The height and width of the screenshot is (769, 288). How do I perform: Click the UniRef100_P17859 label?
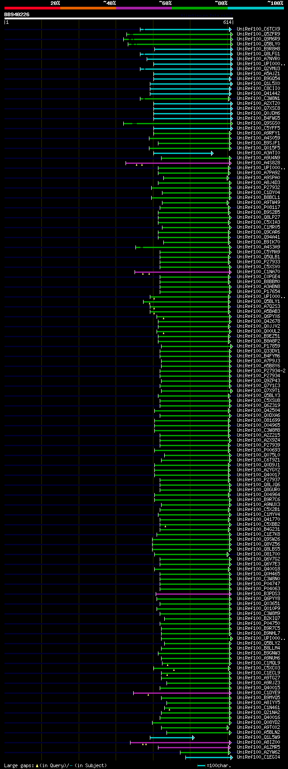pos(258,346)
